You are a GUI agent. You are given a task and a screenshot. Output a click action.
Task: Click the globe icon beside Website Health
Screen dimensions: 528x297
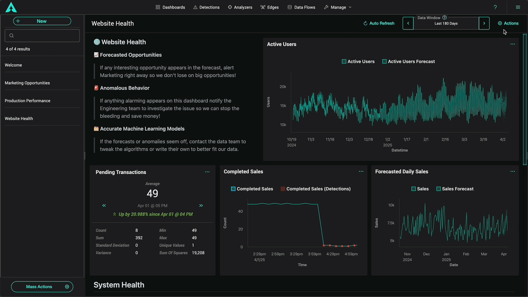[x=97, y=42]
